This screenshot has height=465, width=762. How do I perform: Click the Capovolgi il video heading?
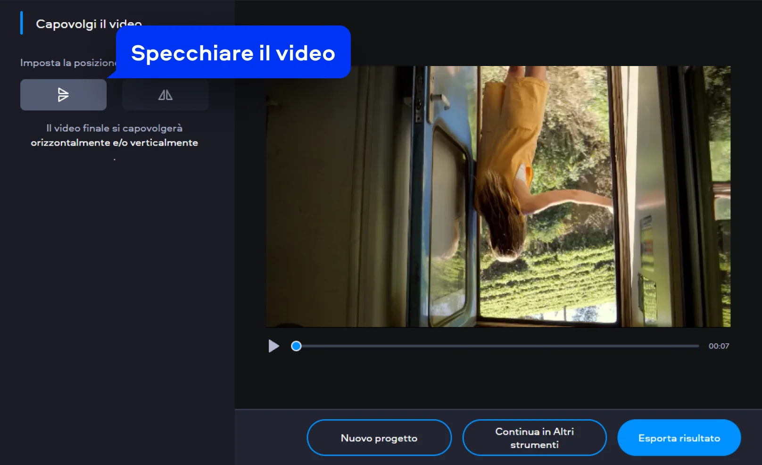coord(75,24)
